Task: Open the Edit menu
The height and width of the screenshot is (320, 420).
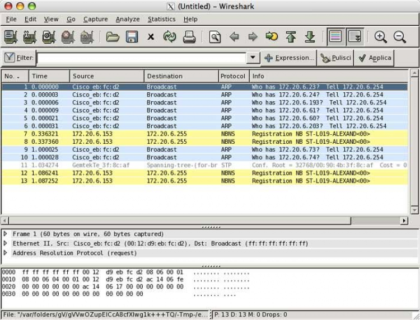Action: (x=30, y=19)
